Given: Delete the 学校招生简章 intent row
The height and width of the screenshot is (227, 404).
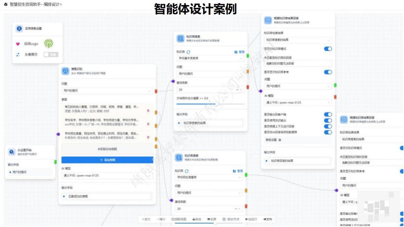Looking at the screenshot, I should pyautogui.click(x=148, y=137).
